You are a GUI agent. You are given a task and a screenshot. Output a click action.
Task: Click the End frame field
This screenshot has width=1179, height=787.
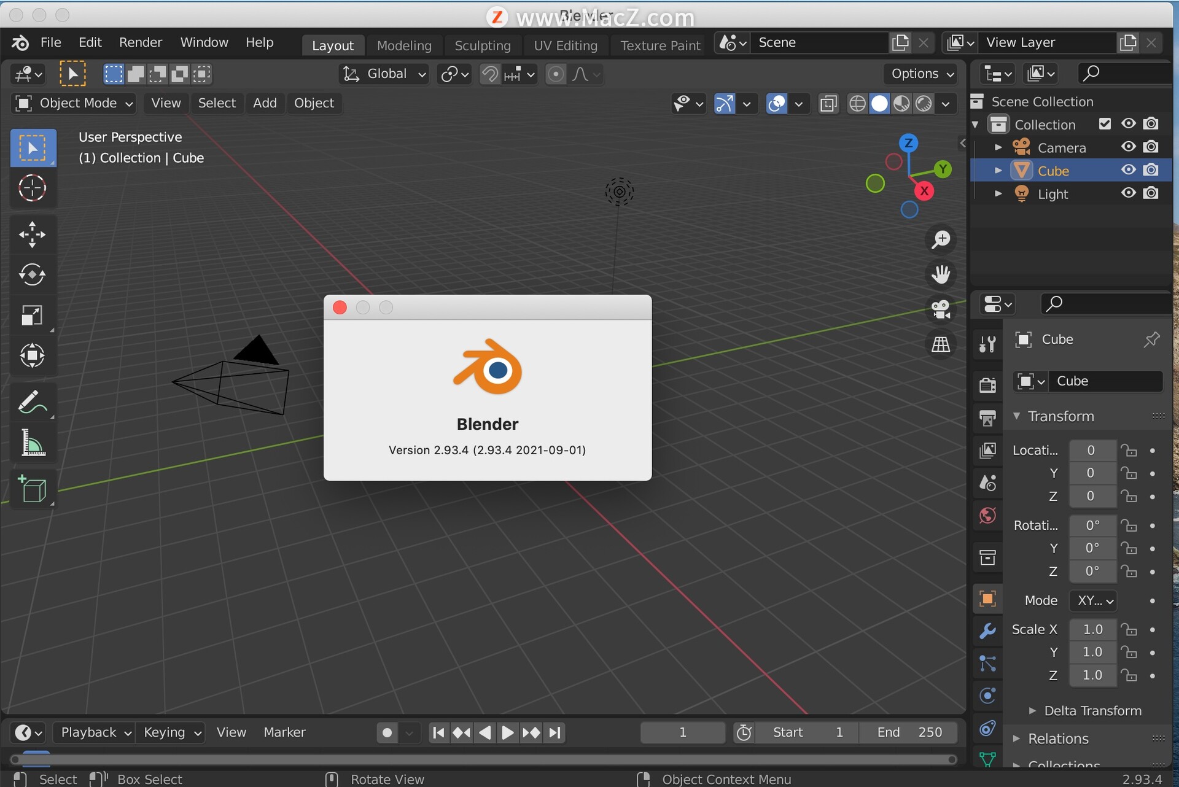coord(909,732)
